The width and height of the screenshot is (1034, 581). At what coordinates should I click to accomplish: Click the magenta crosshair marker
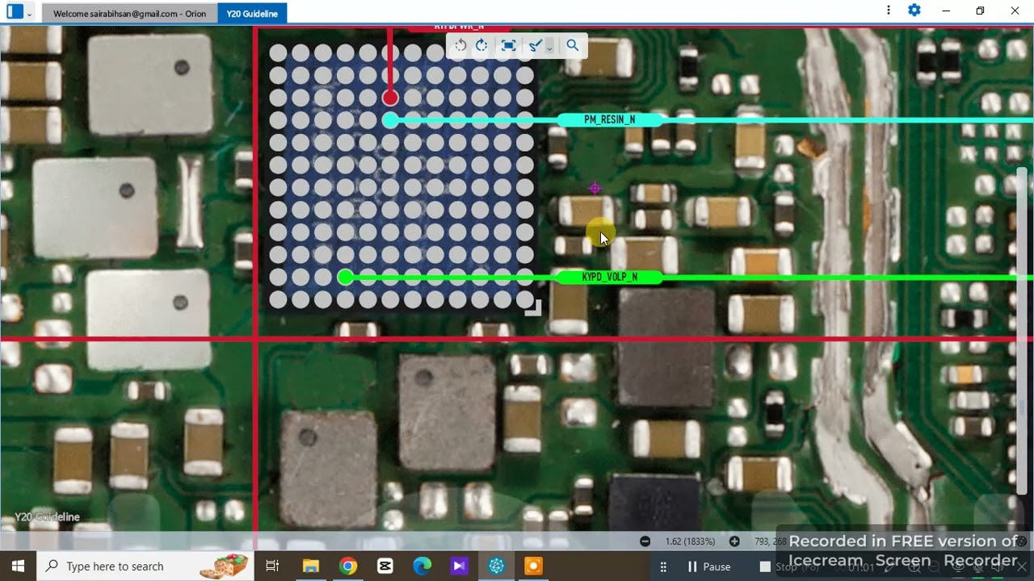click(x=595, y=189)
